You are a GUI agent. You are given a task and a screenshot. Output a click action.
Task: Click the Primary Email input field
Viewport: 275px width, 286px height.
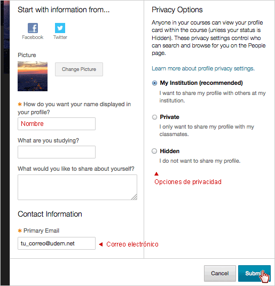(57, 243)
